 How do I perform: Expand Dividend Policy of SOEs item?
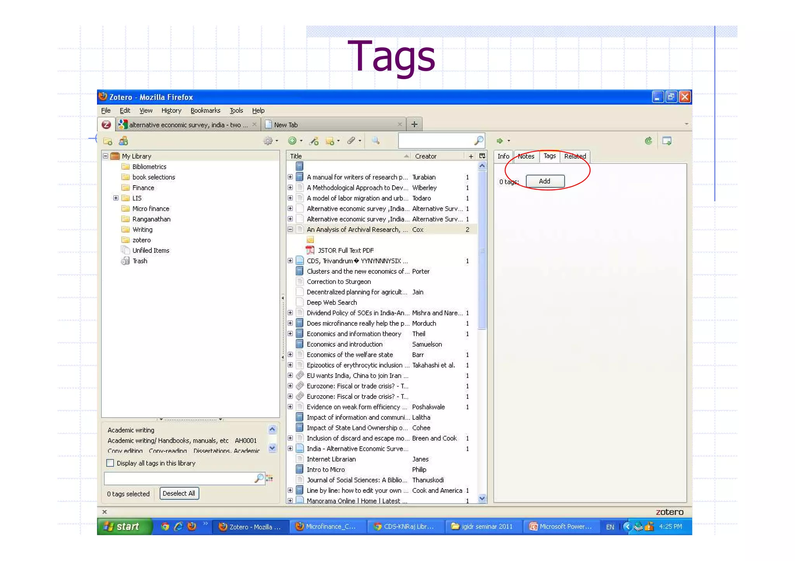tap(290, 313)
